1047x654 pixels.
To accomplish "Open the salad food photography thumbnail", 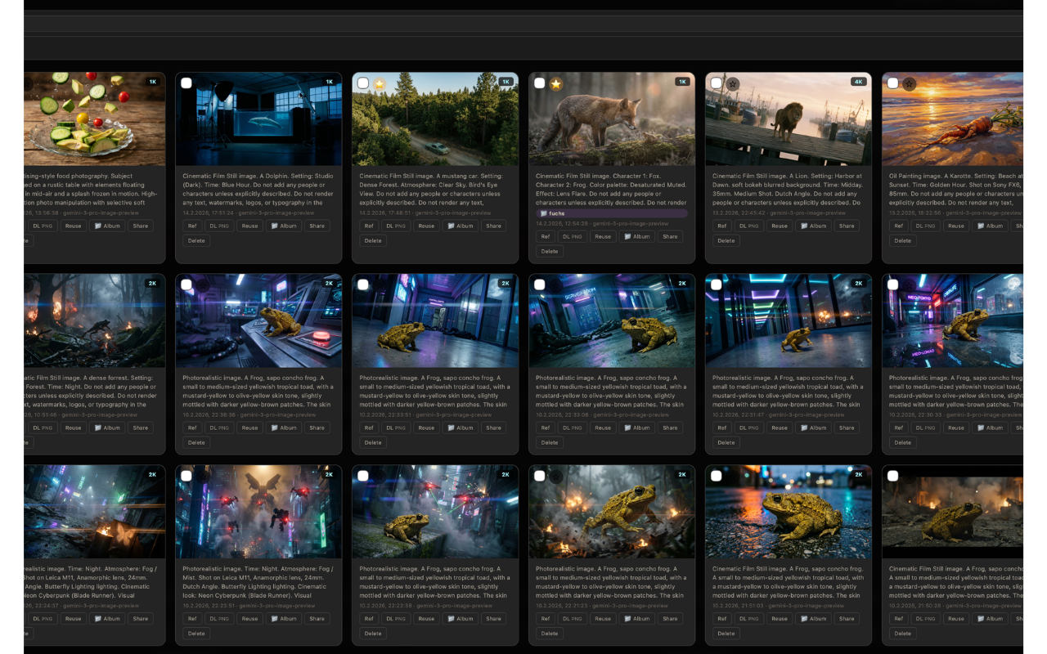I will (x=94, y=119).
